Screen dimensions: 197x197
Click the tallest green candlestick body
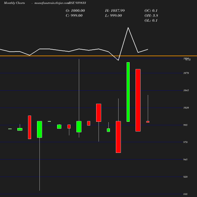coord(128,92)
